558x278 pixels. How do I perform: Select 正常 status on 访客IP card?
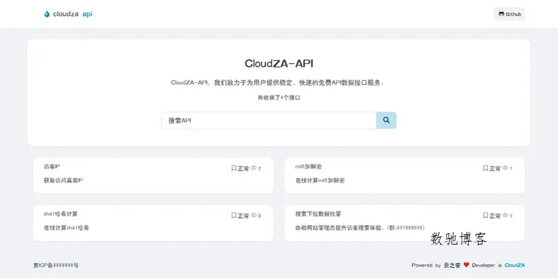pyautogui.click(x=243, y=169)
